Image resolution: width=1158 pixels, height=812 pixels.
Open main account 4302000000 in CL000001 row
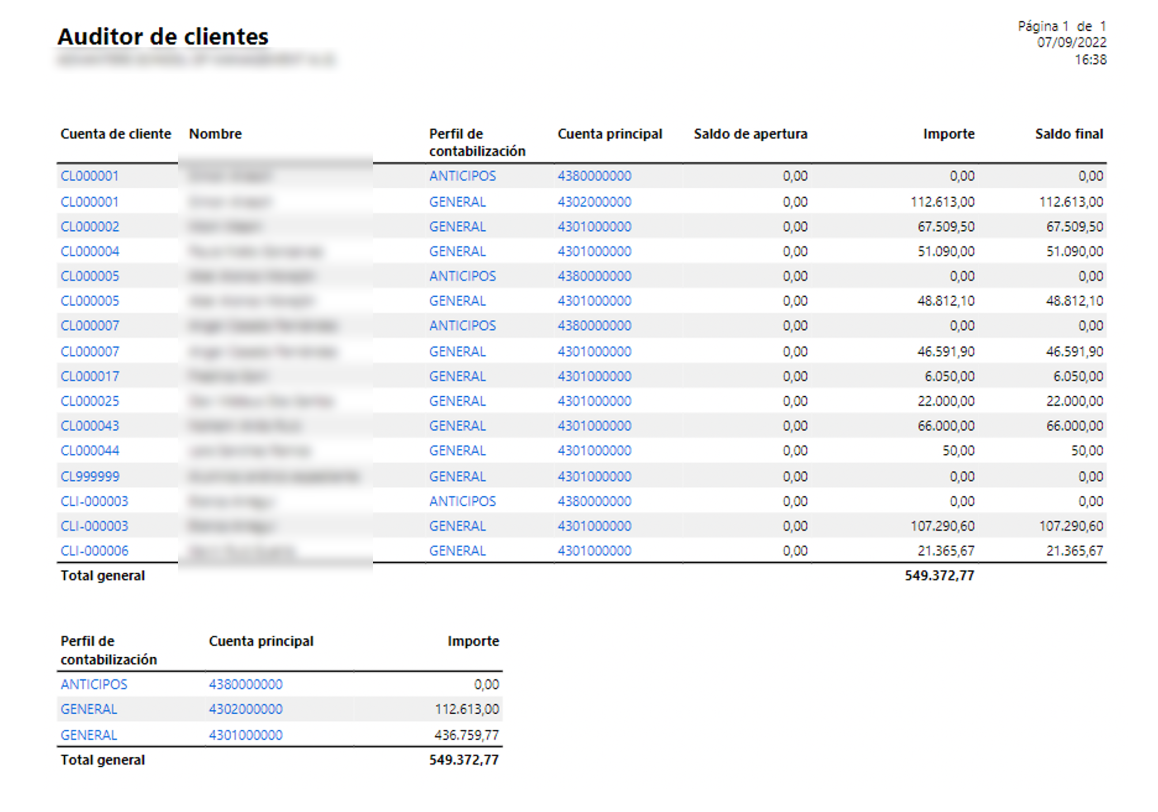tap(594, 202)
